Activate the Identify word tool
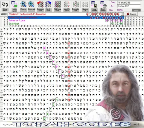This screenshot has height=128, width=144. pyautogui.click(x=67, y=6)
